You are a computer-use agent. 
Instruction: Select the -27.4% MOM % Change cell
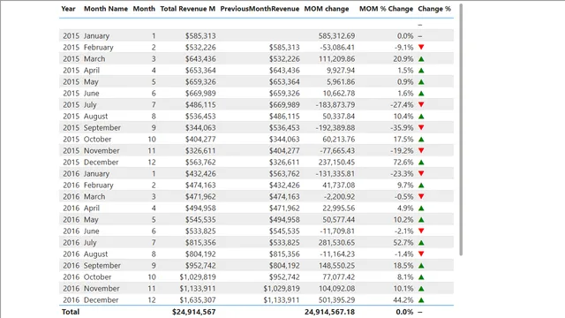coord(402,104)
